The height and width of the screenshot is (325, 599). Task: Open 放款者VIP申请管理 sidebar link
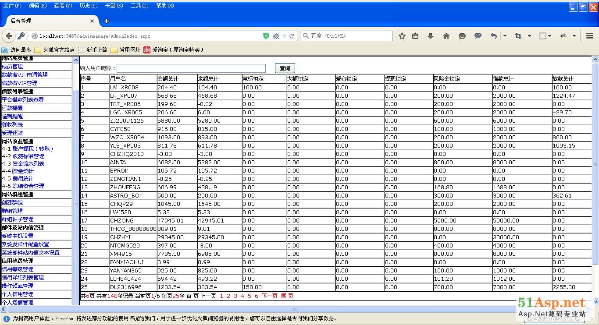(x=25, y=74)
